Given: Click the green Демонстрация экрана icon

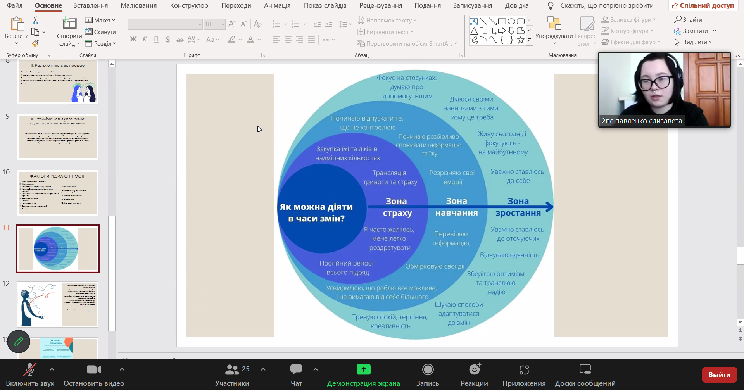Looking at the screenshot, I should click(364, 370).
